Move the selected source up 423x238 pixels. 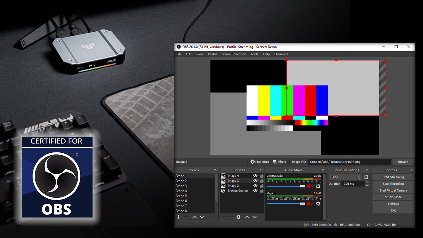247,217
